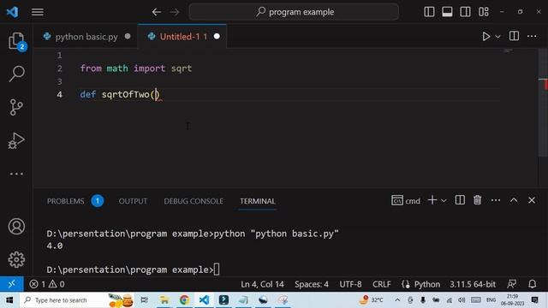548x308 pixels.
Task: Change line endings via CRLF entry
Action: (382, 284)
